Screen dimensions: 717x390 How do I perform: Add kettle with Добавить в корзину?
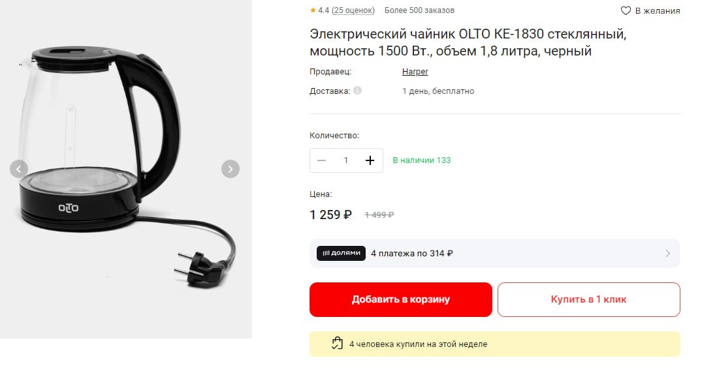pyautogui.click(x=400, y=299)
